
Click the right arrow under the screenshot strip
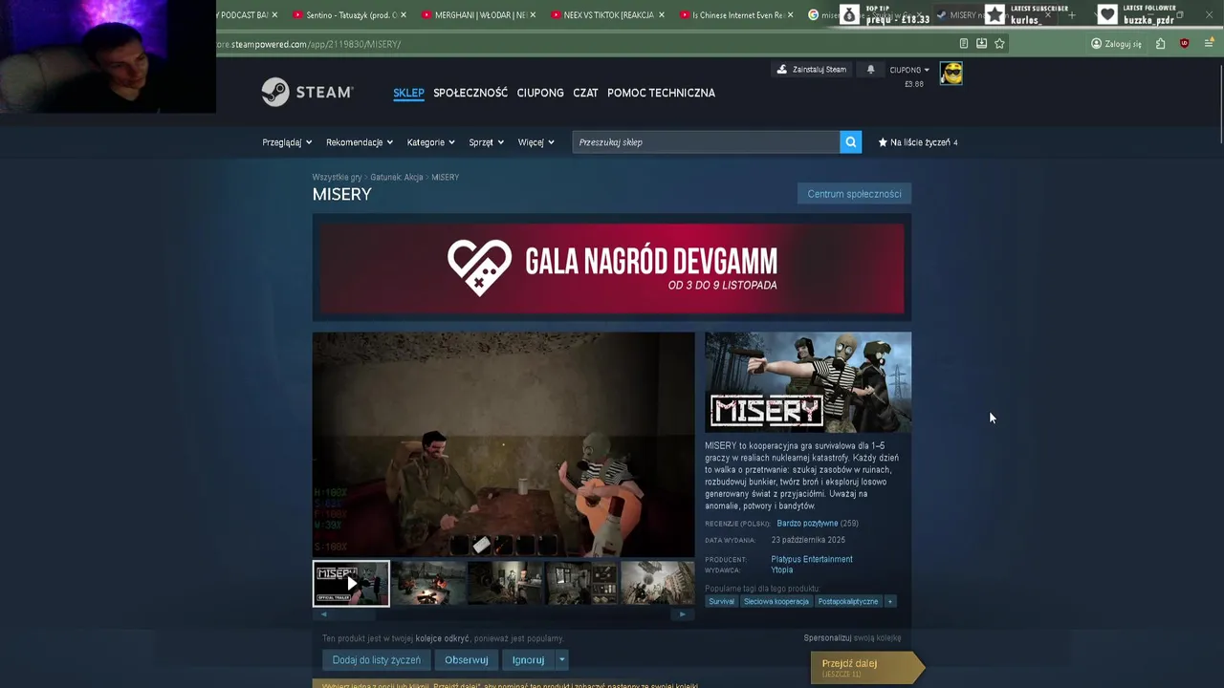682,614
